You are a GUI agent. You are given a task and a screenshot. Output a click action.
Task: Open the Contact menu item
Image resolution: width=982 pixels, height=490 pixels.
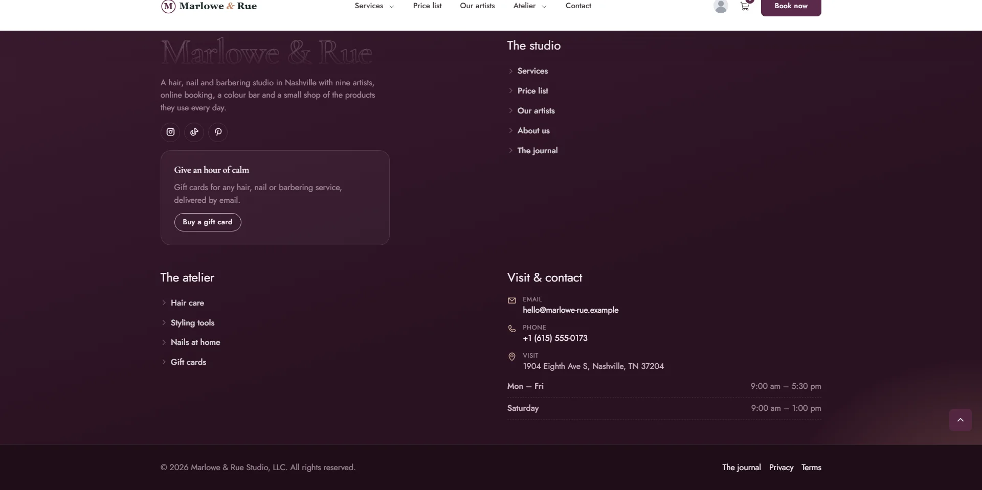coord(578,6)
